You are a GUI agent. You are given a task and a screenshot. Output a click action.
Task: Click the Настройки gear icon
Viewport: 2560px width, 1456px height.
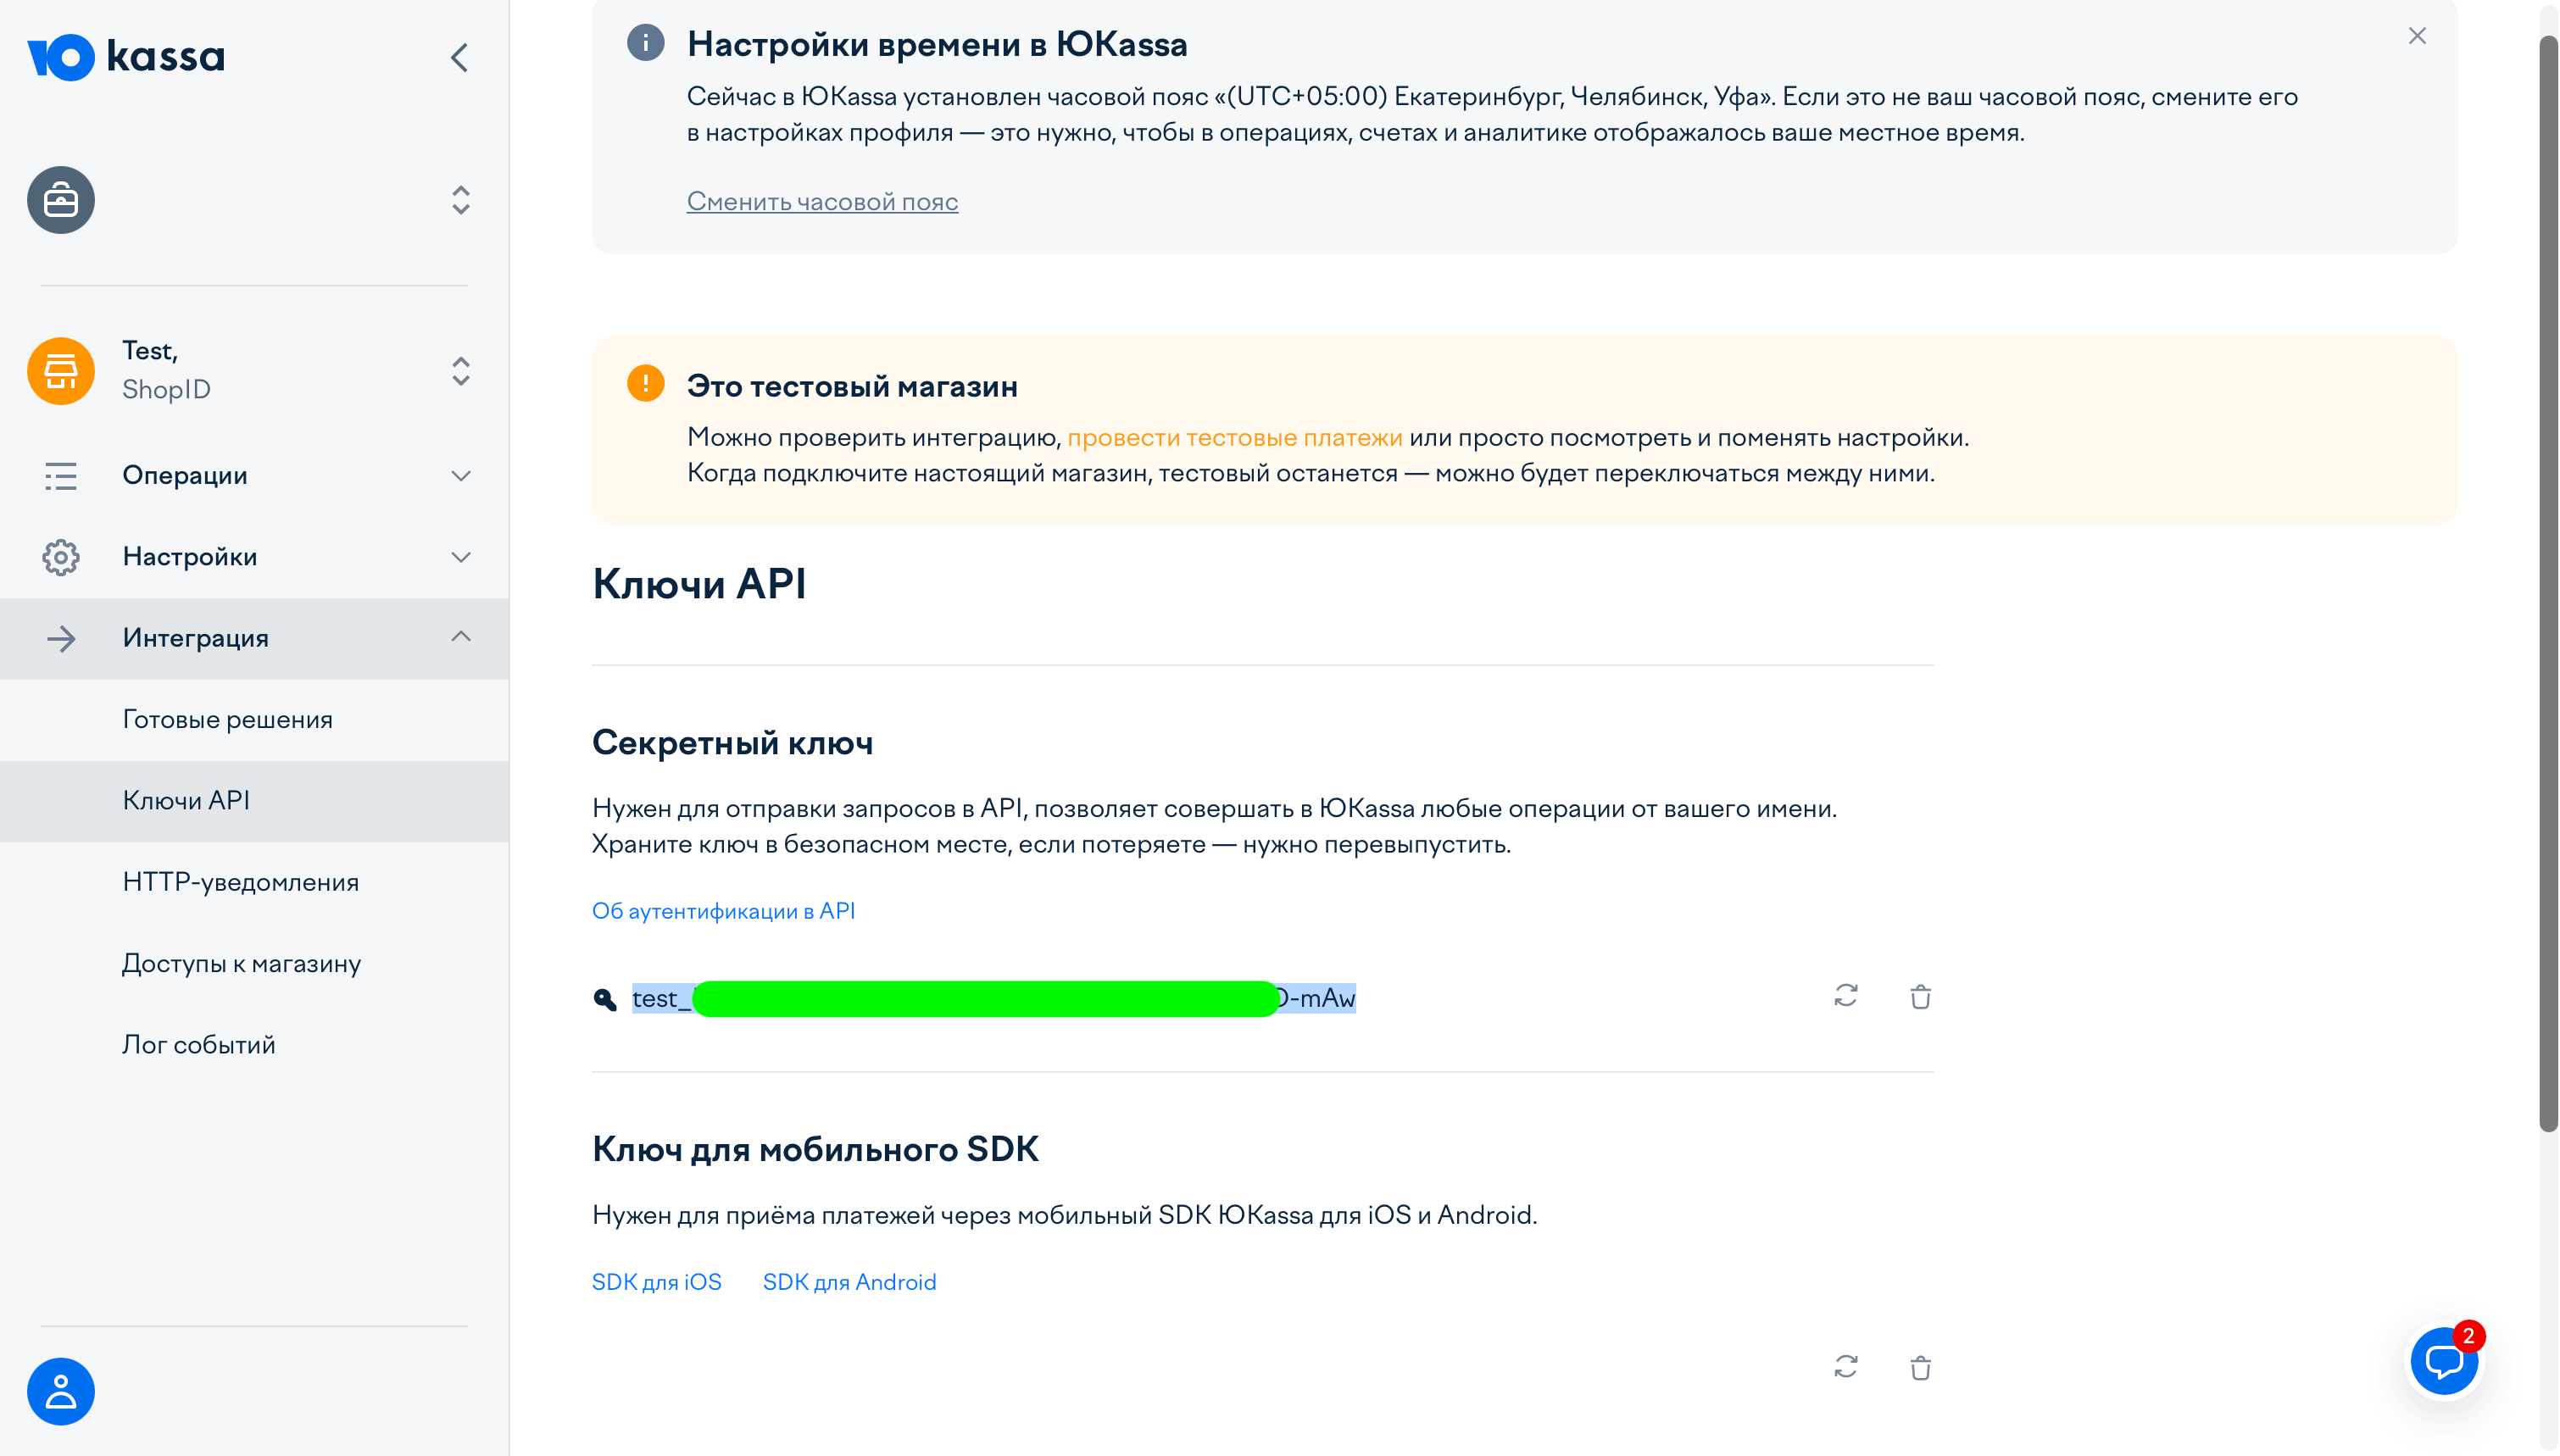point(60,557)
